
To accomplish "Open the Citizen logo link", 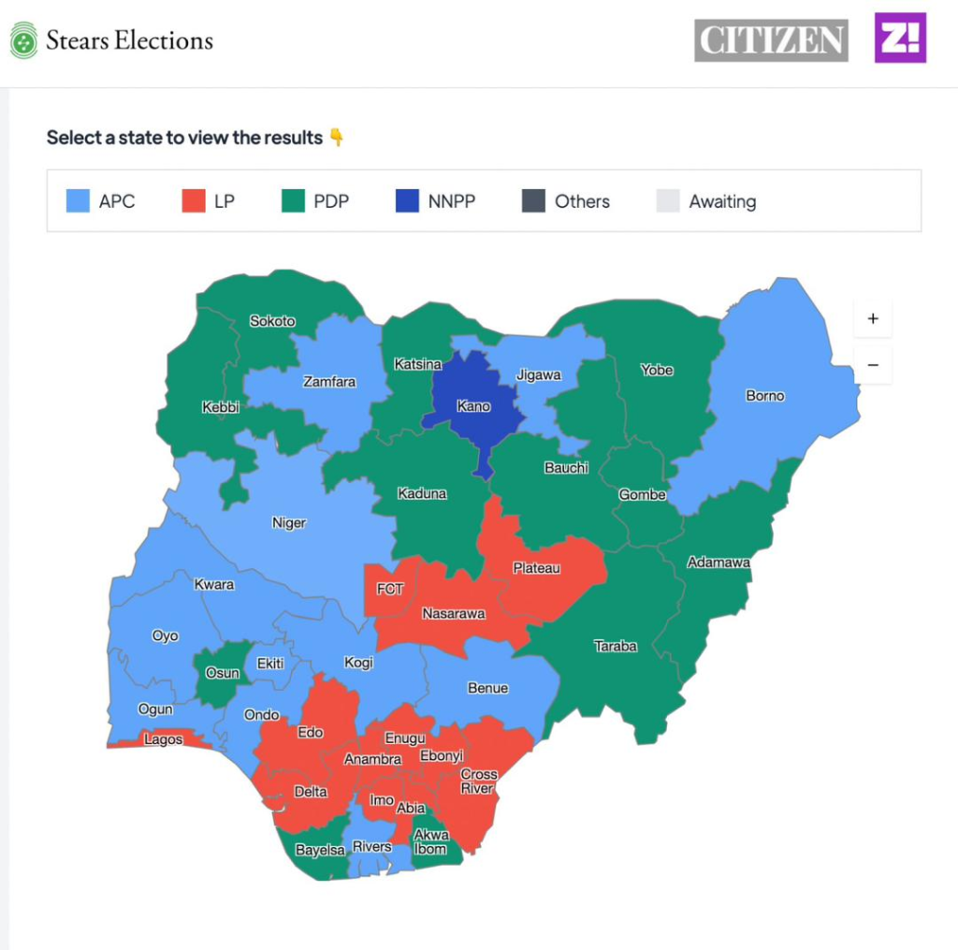I will (771, 40).
